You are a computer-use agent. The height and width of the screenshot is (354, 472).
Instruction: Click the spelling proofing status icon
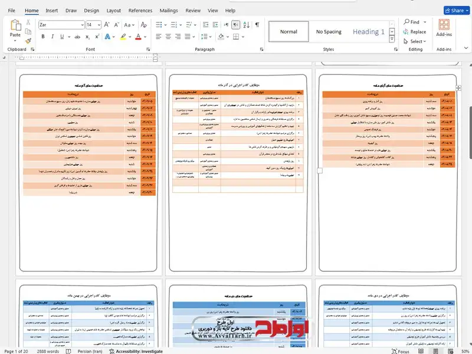point(68,351)
